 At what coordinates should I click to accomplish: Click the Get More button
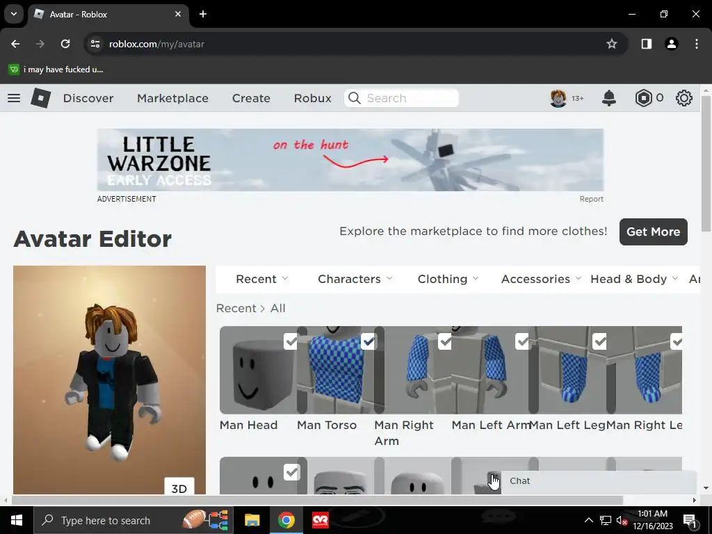pos(654,232)
